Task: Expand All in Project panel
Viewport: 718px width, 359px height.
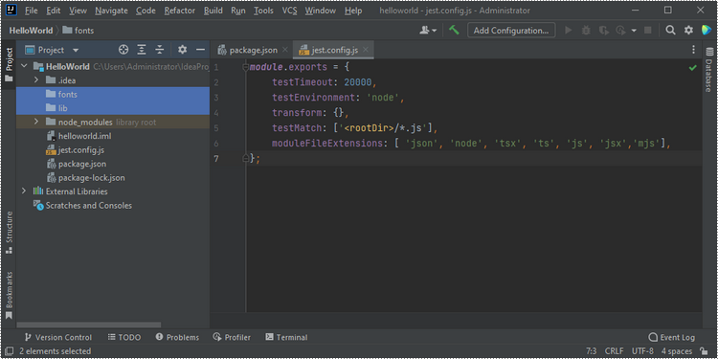Action: (x=142, y=50)
